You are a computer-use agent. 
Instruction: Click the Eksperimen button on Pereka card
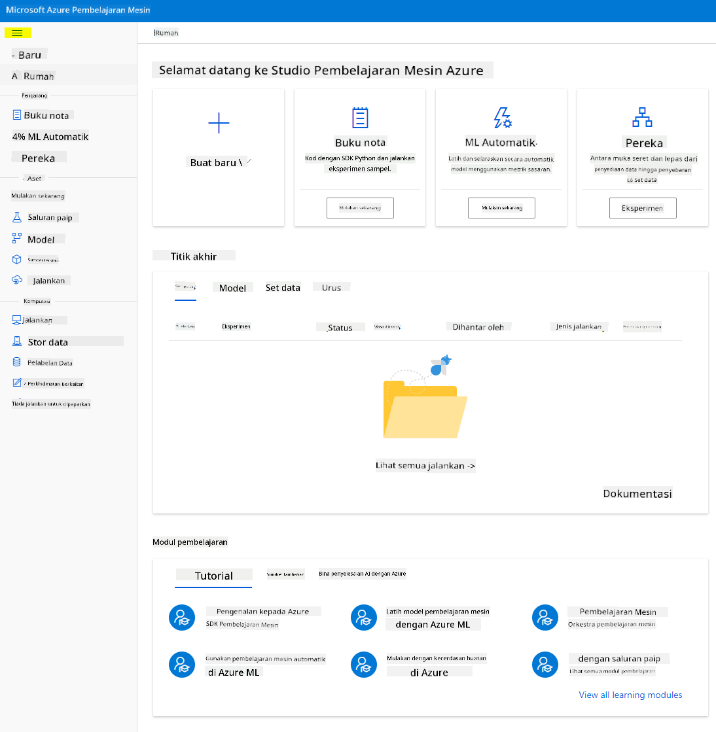pos(643,208)
